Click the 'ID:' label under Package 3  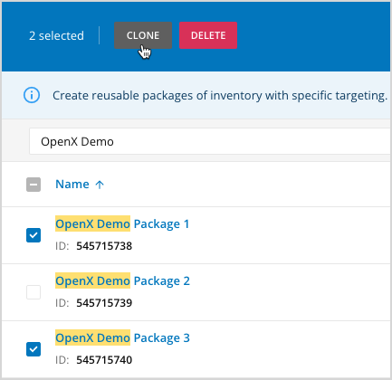pos(62,360)
